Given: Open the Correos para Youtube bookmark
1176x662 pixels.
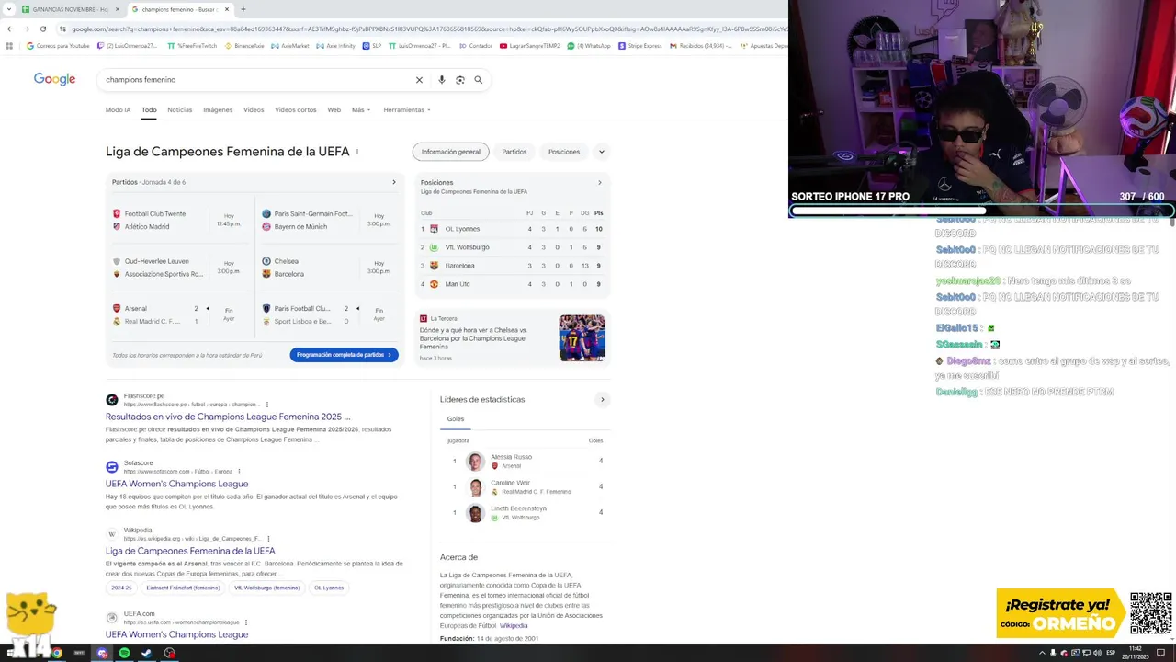Looking at the screenshot, I should tap(58, 46).
